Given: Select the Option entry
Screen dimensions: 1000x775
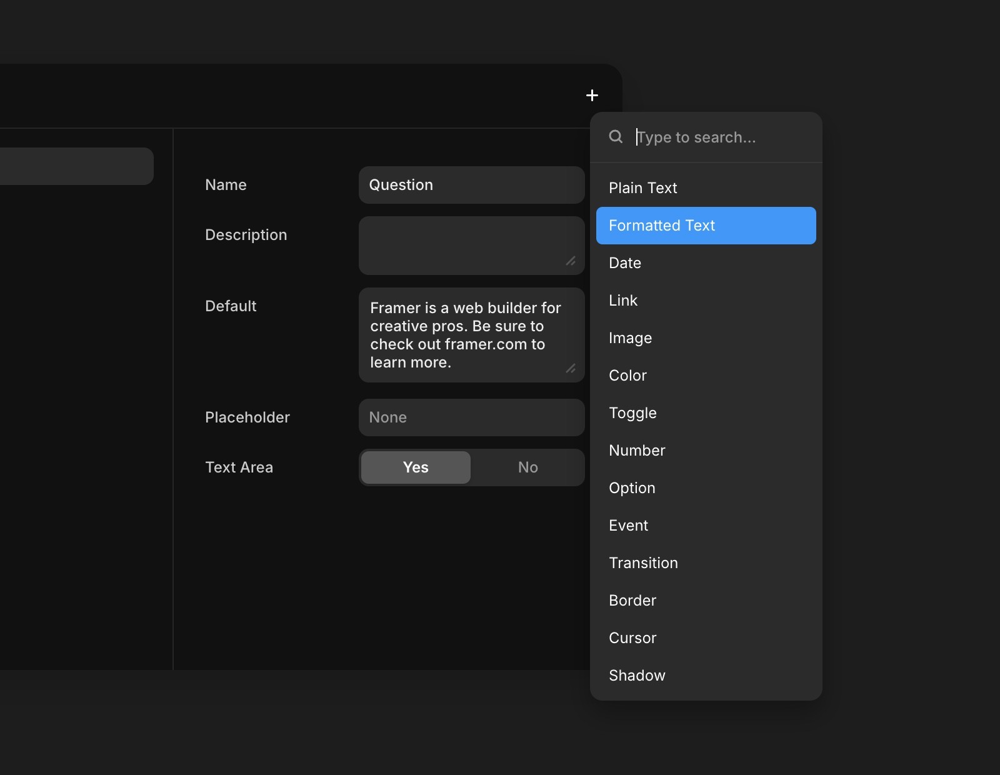Looking at the screenshot, I should [x=706, y=488].
